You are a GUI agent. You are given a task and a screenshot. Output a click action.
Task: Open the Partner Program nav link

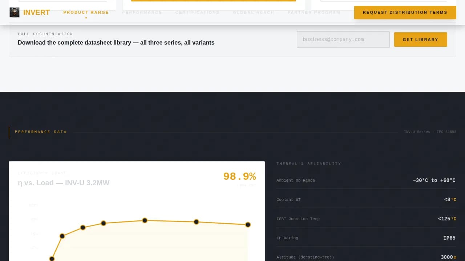tap(314, 12)
